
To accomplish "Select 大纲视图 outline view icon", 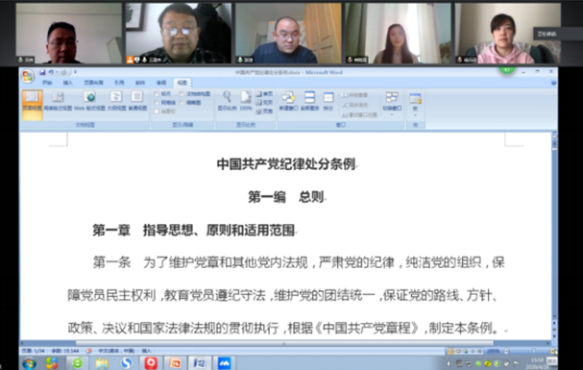I will point(116,101).
